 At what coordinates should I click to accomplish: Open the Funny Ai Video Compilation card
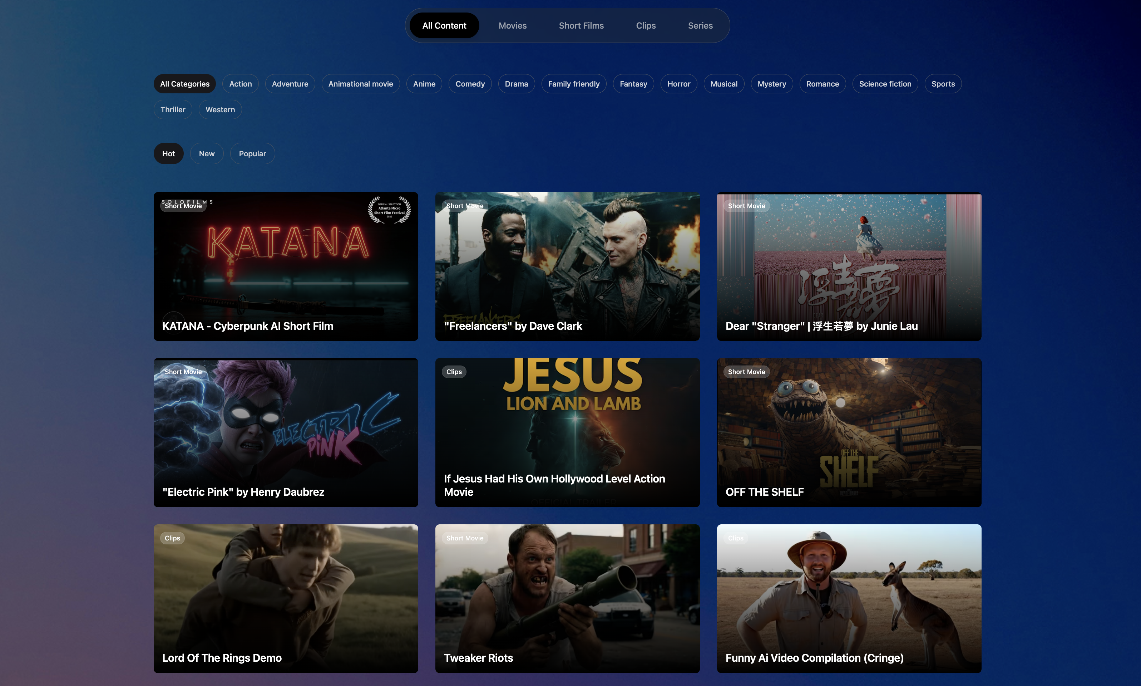point(849,598)
